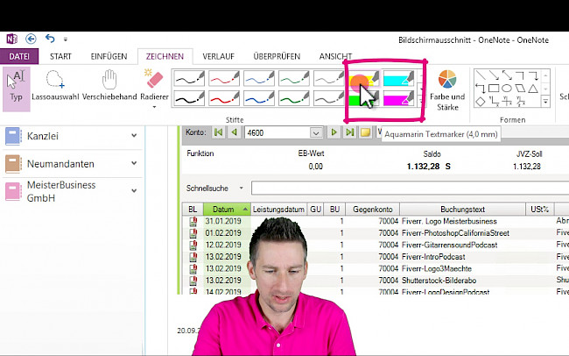Undo the last action
The image size is (569, 356).
tap(50, 39)
